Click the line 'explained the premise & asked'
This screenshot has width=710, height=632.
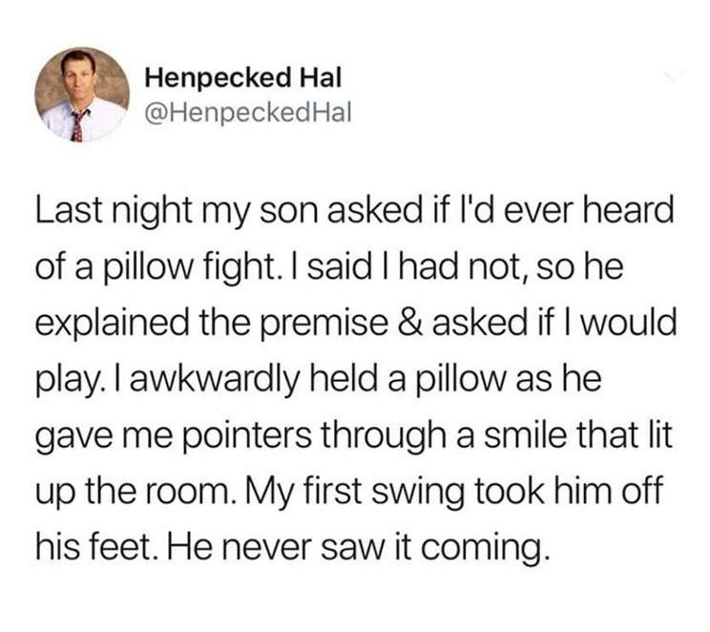[x=355, y=325]
